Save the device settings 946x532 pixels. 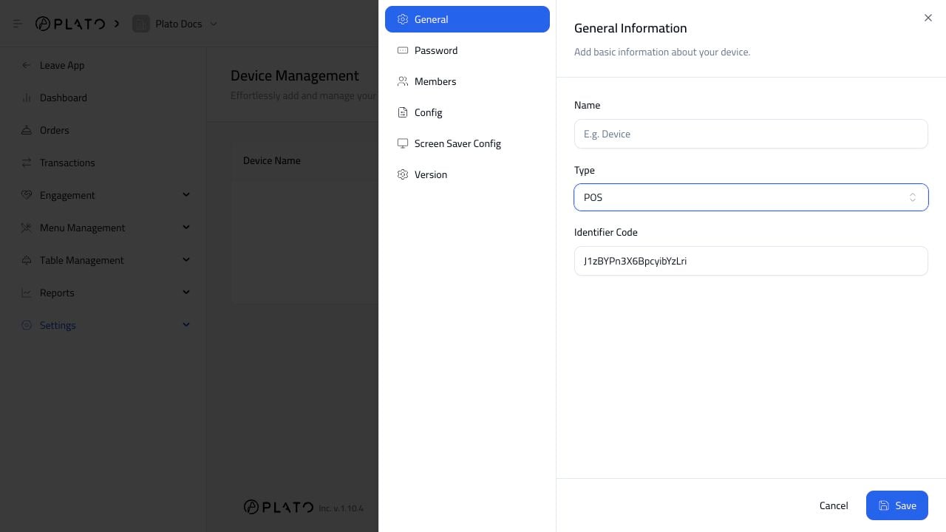click(897, 505)
